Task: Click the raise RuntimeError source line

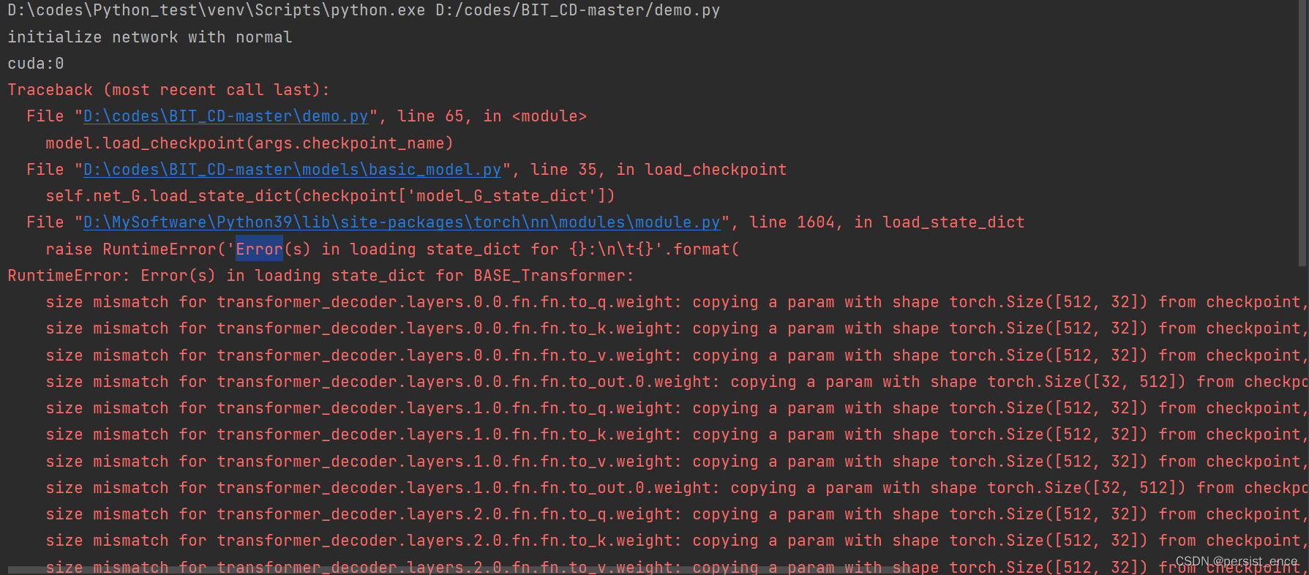Action: 392,249
